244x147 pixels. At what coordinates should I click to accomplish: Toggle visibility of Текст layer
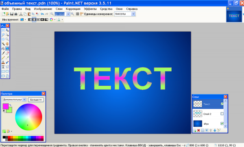(222, 104)
